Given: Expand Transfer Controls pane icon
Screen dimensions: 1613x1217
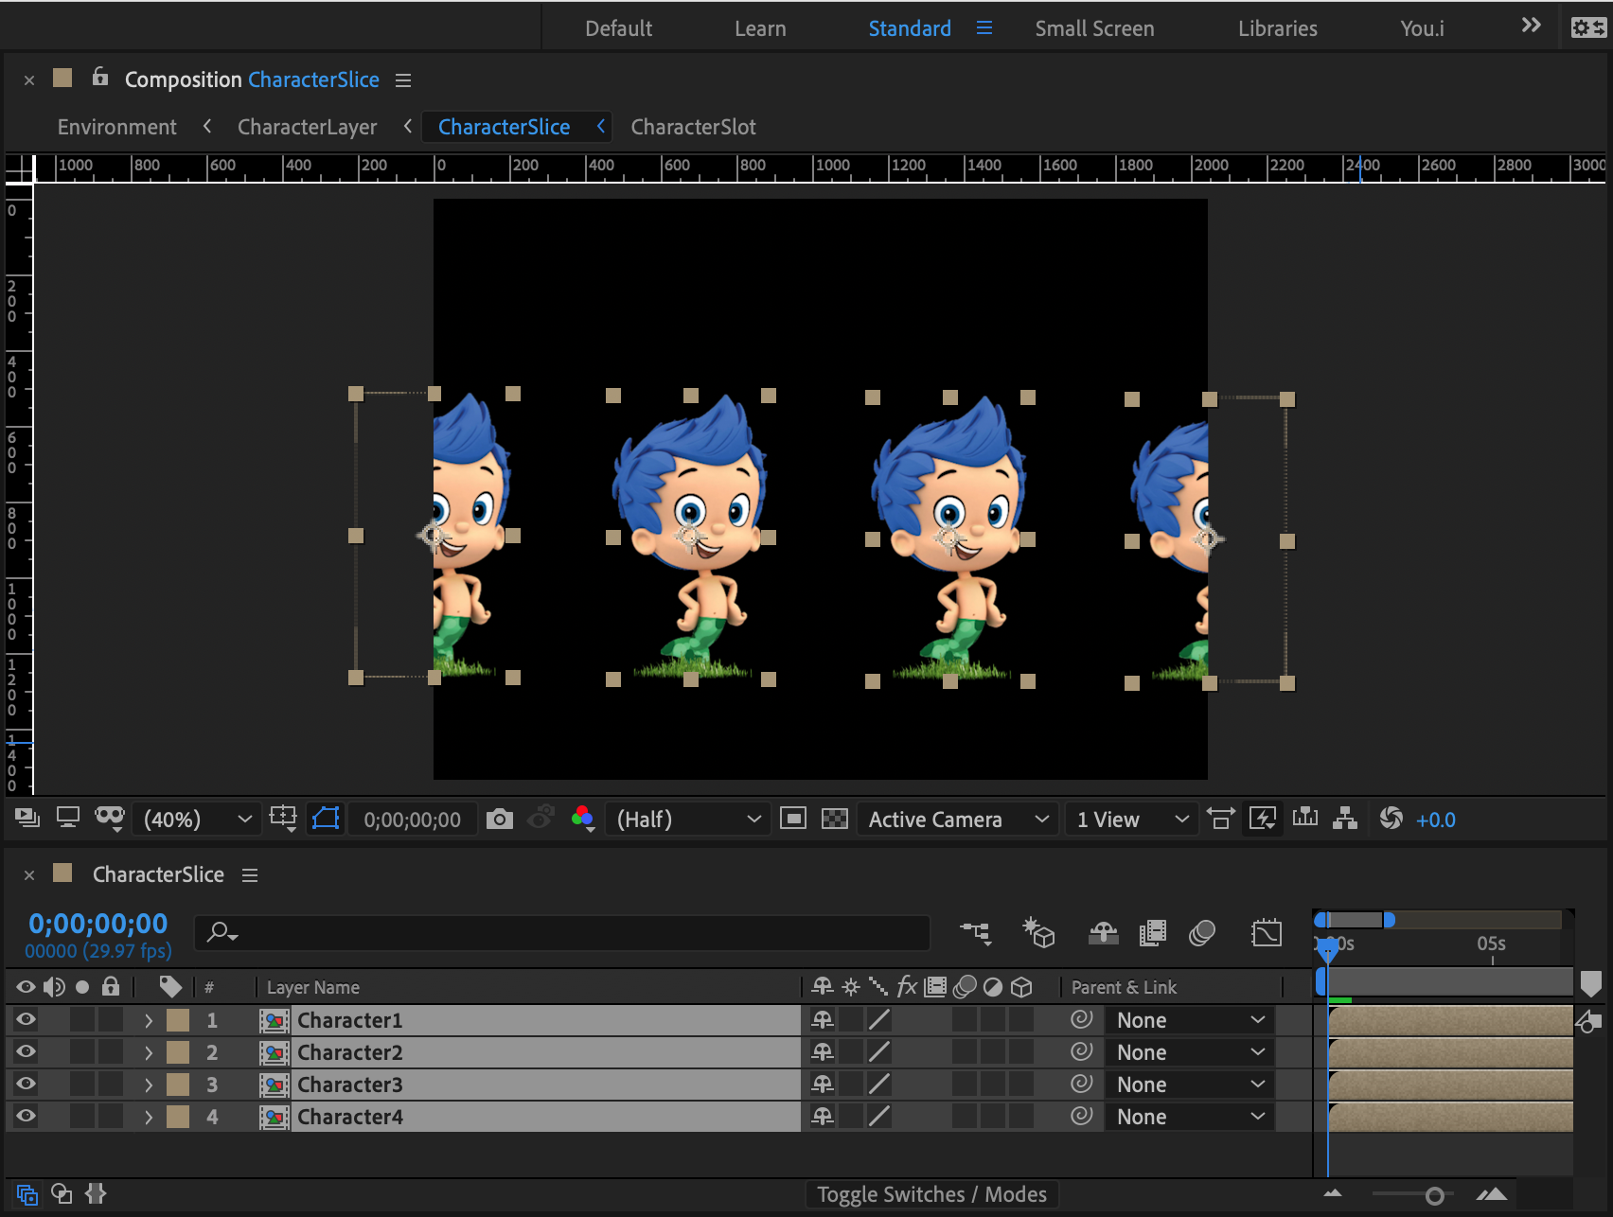Looking at the screenshot, I should coord(62,1194).
